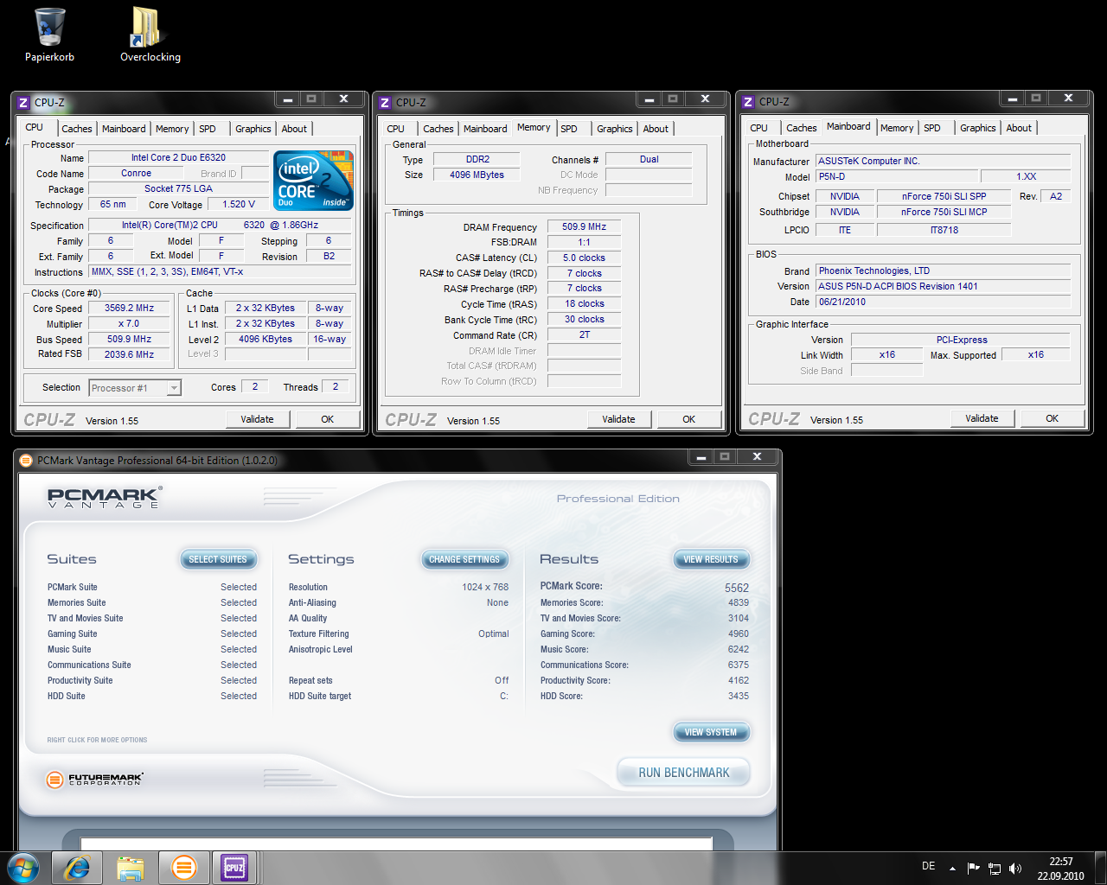Open Action Center flag icon

pos(974,868)
